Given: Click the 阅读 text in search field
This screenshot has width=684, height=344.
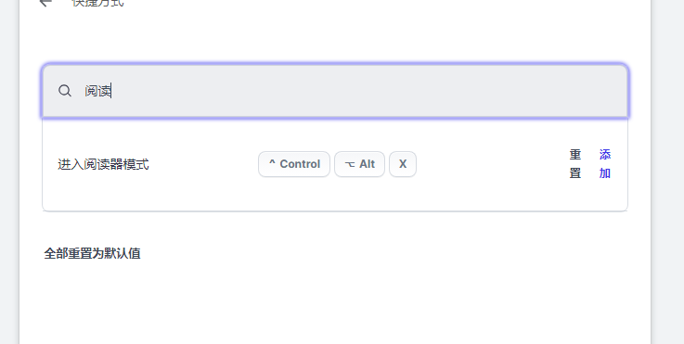Looking at the screenshot, I should [97, 91].
